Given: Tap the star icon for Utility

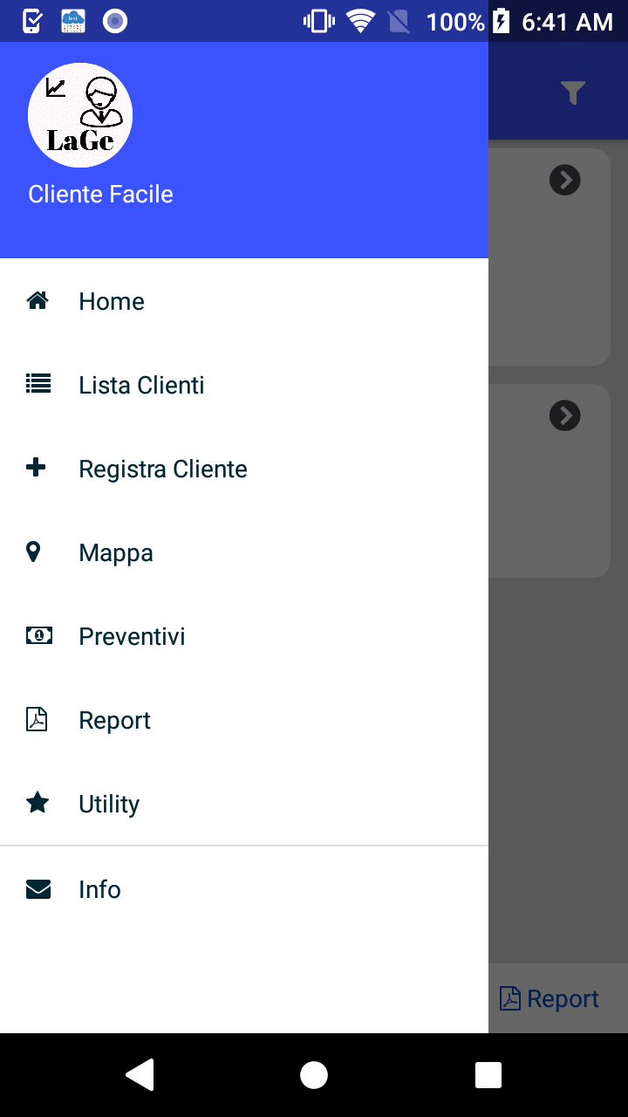Looking at the screenshot, I should (x=38, y=803).
